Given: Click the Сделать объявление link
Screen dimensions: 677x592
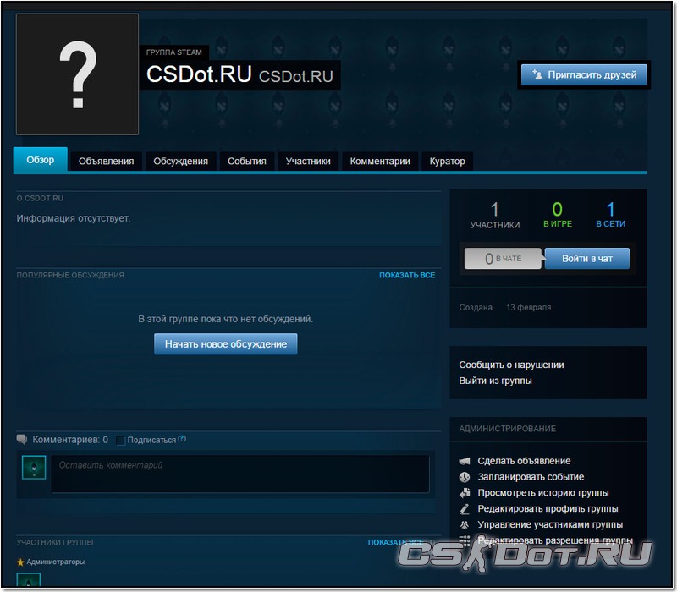Looking at the screenshot, I should click(524, 461).
